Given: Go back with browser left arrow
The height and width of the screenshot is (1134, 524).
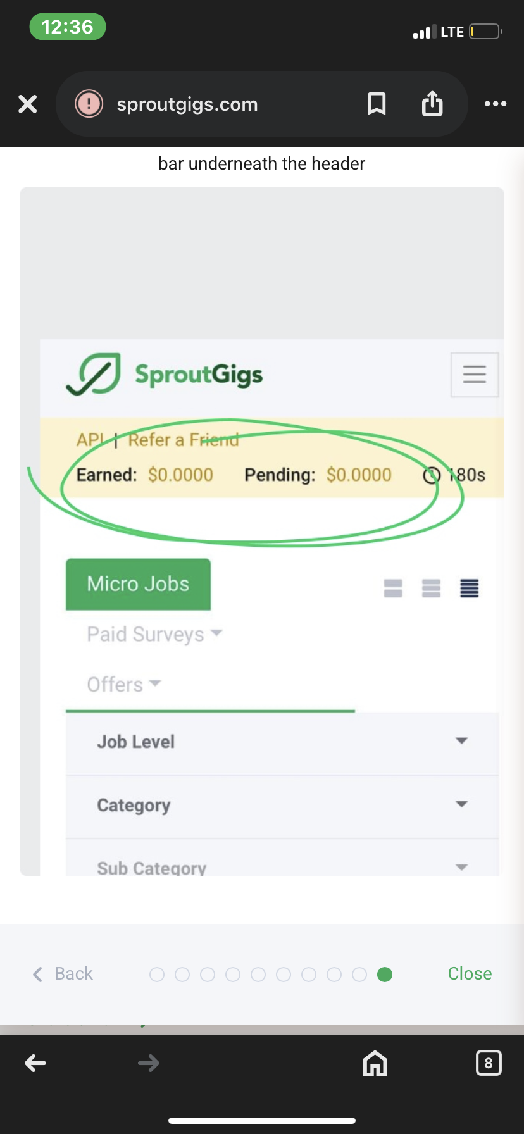Looking at the screenshot, I should click(35, 1063).
